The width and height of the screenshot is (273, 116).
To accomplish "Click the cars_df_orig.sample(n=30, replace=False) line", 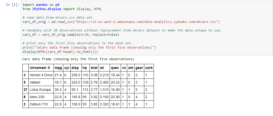I will (71, 34).
